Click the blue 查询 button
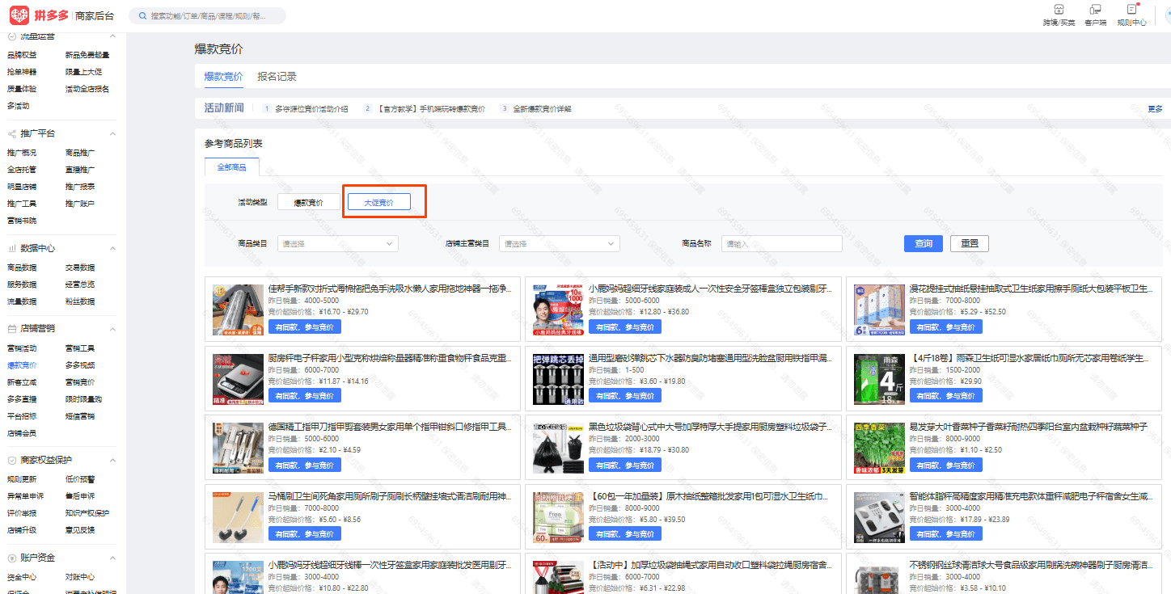 click(924, 243)
